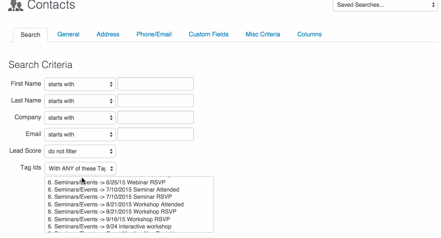Screen dimensions: 441x238
Task: Click the Email text field
Action: 156,134
